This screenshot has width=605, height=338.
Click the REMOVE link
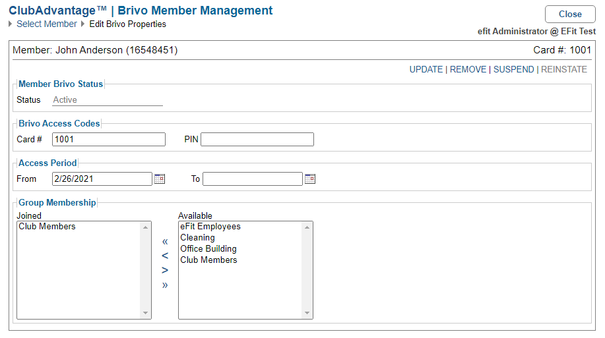coord(468,69)
